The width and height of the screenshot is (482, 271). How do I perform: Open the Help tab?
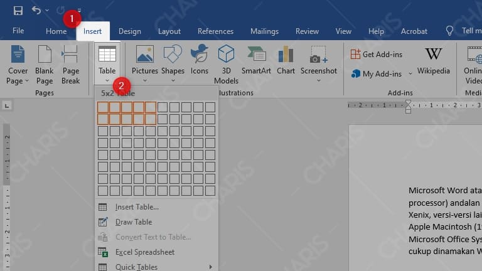pos(376,31)
